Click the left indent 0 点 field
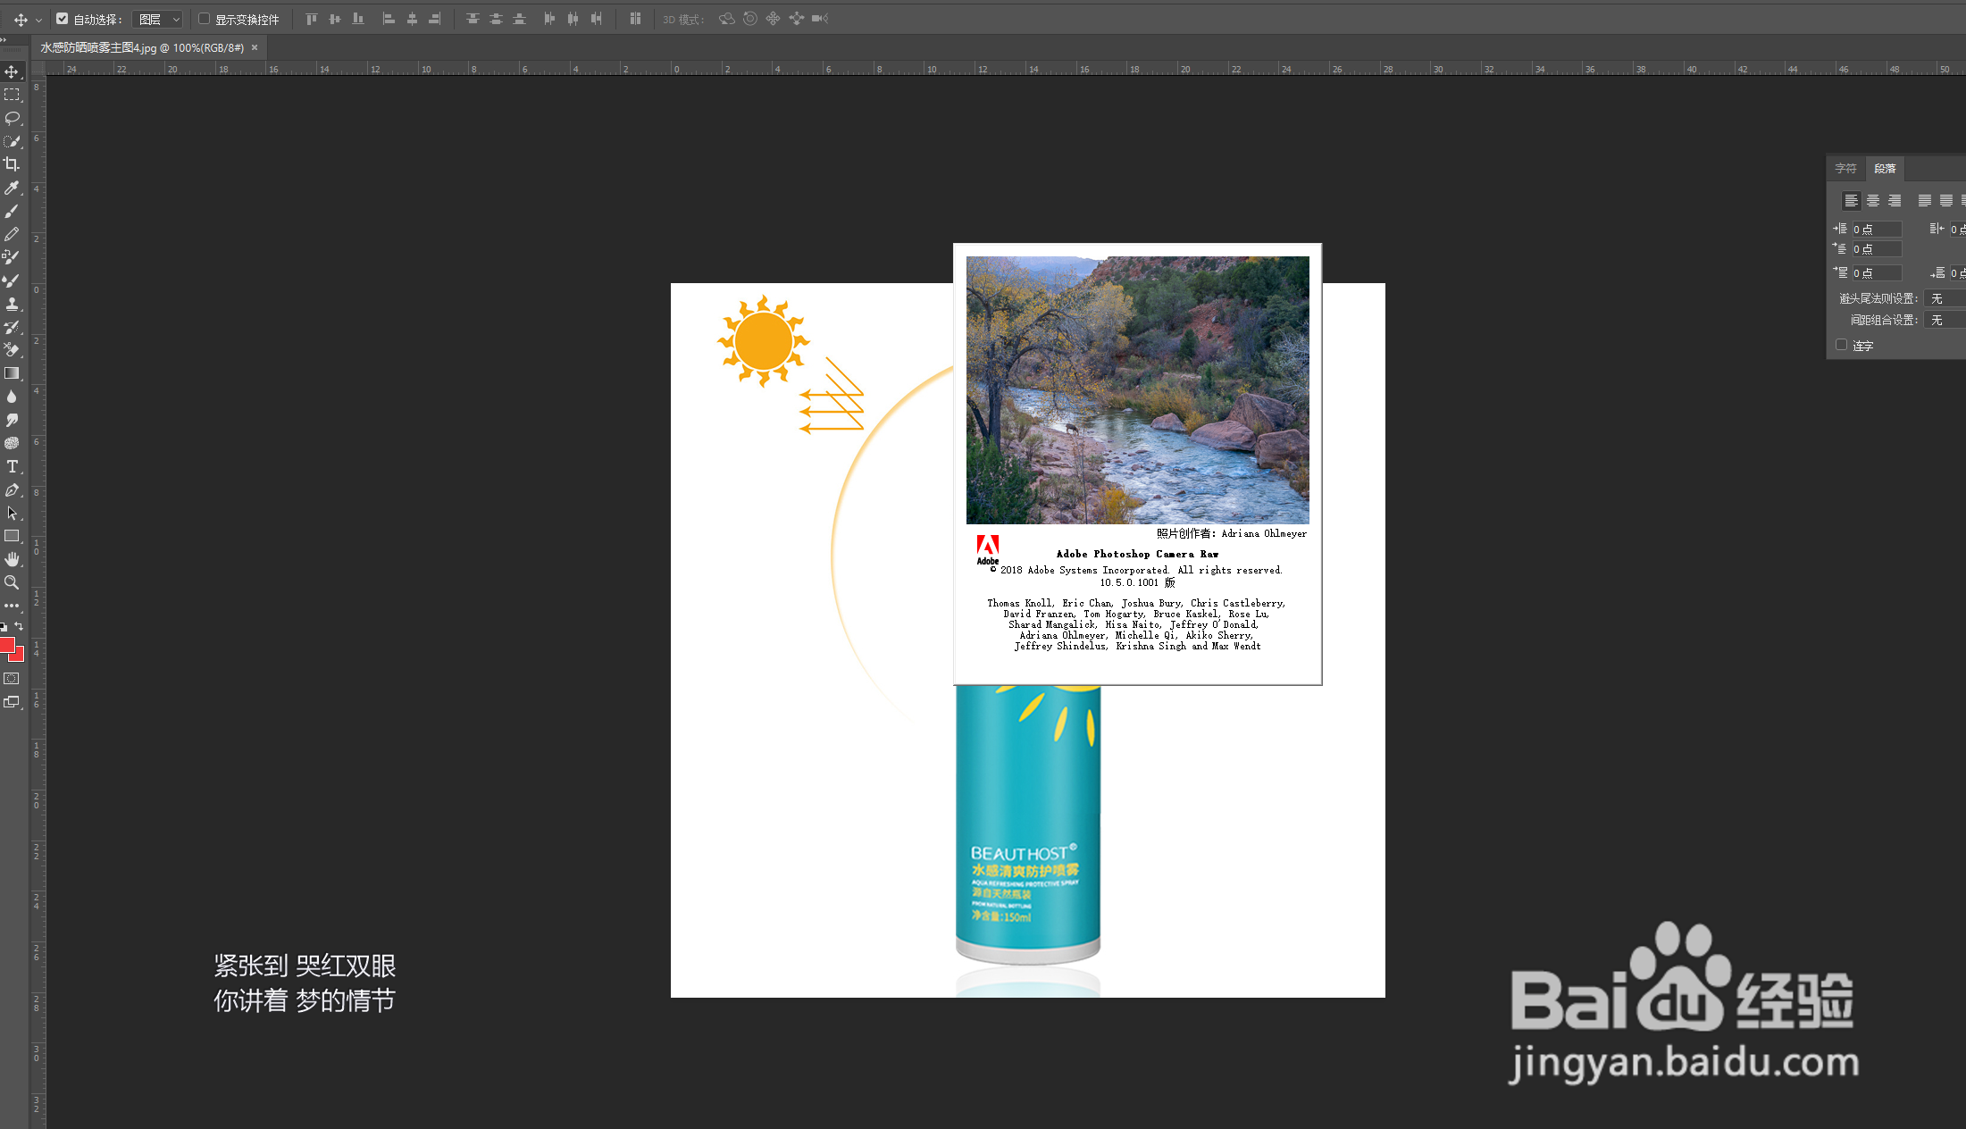The height and width of the screenshot is (1129, 1966). (x=1876, y=230)
